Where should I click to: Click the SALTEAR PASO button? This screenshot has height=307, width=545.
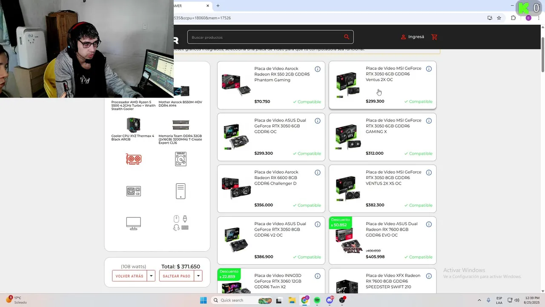point(176,276)
